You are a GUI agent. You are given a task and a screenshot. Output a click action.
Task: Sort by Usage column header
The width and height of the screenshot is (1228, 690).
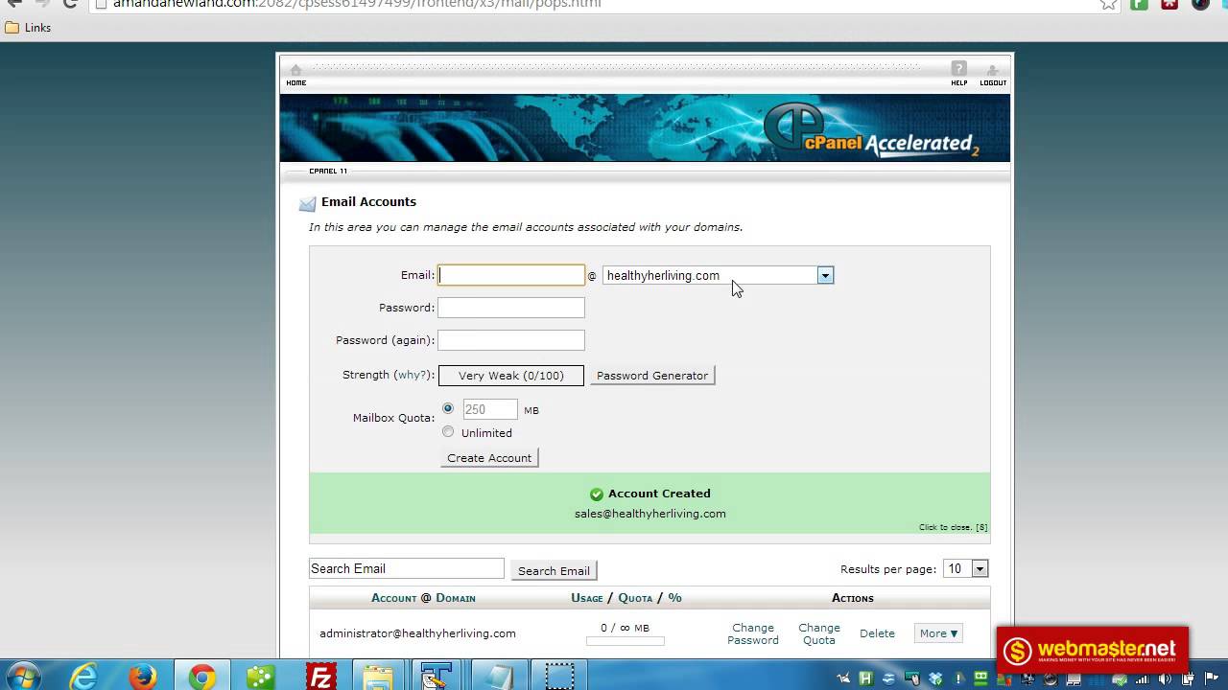click(x=587, y=598)
